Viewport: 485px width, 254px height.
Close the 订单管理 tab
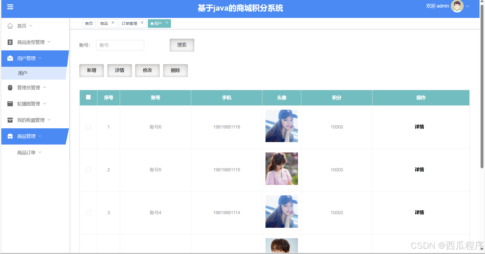point(142,23)
